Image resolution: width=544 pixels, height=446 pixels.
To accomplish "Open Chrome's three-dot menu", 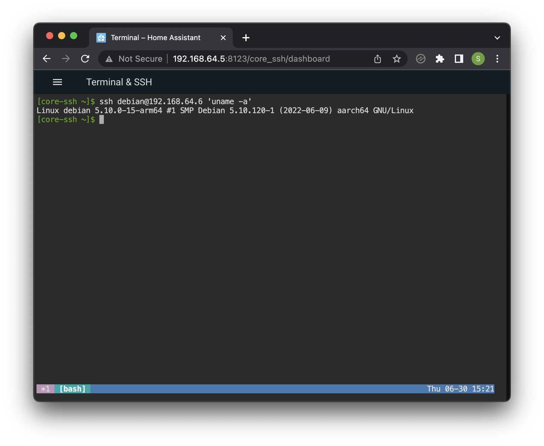I will click(x=497, y=59).
